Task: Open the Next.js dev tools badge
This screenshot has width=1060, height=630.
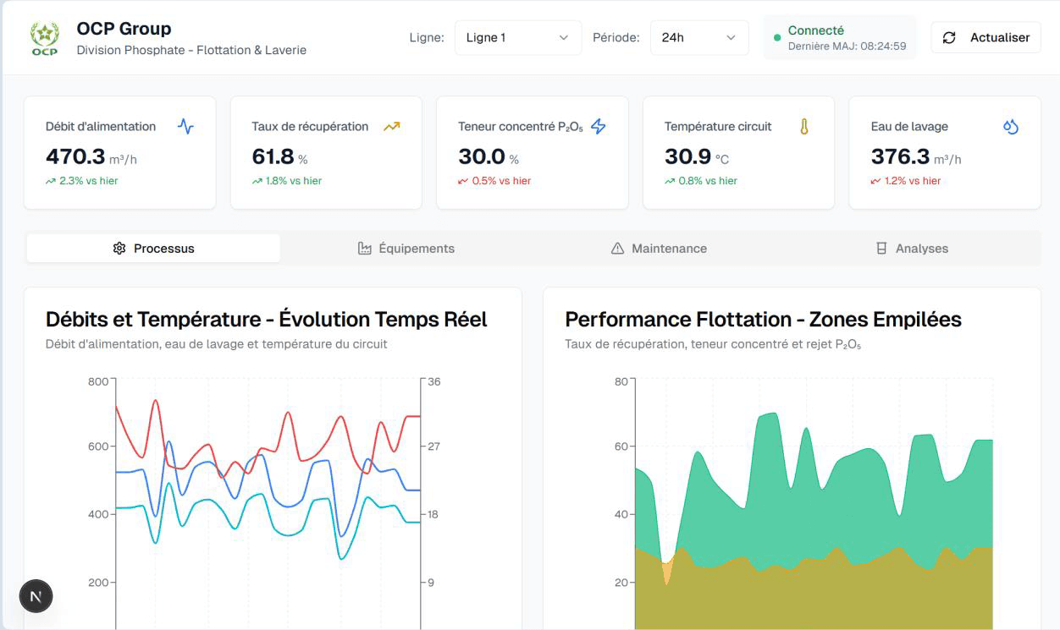Action: [36, 596]
